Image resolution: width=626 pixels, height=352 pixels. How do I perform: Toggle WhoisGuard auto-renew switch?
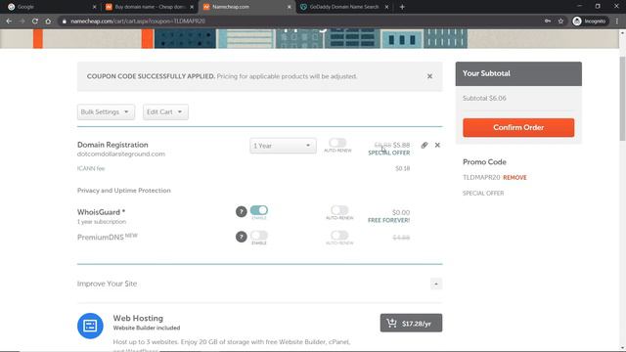[x=339, y=210]
